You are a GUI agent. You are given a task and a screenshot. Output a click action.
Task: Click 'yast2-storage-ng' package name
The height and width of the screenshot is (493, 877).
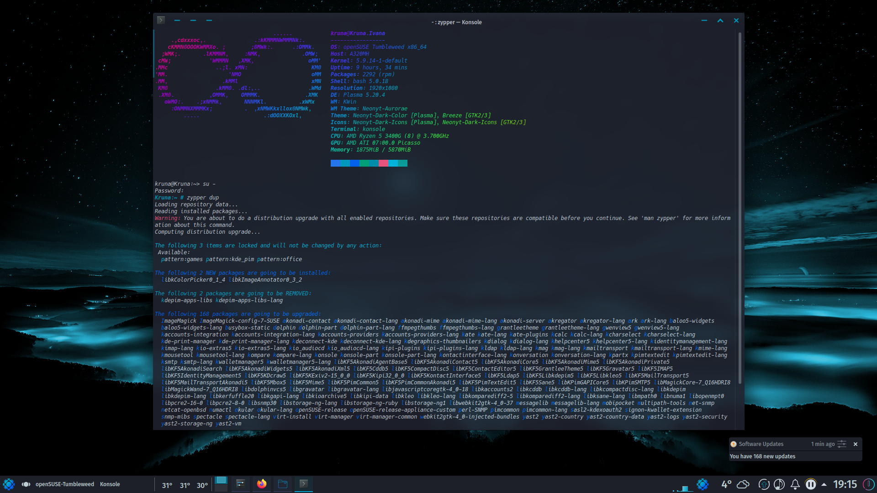(187, 424)
